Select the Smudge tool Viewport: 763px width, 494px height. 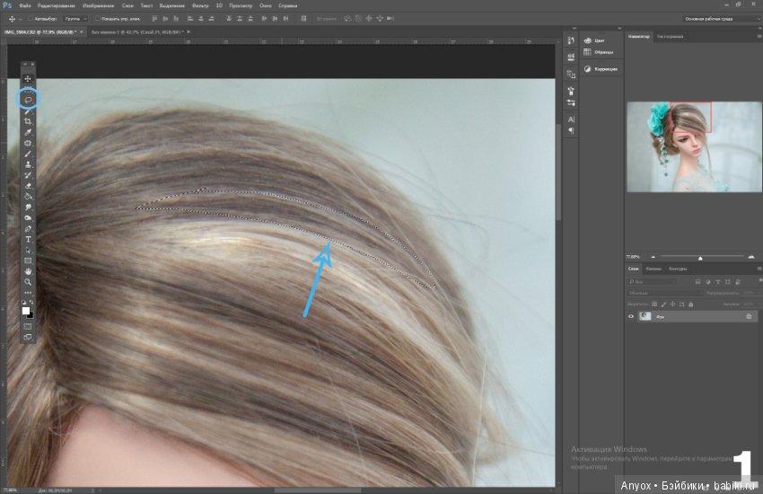click(28, 207)
